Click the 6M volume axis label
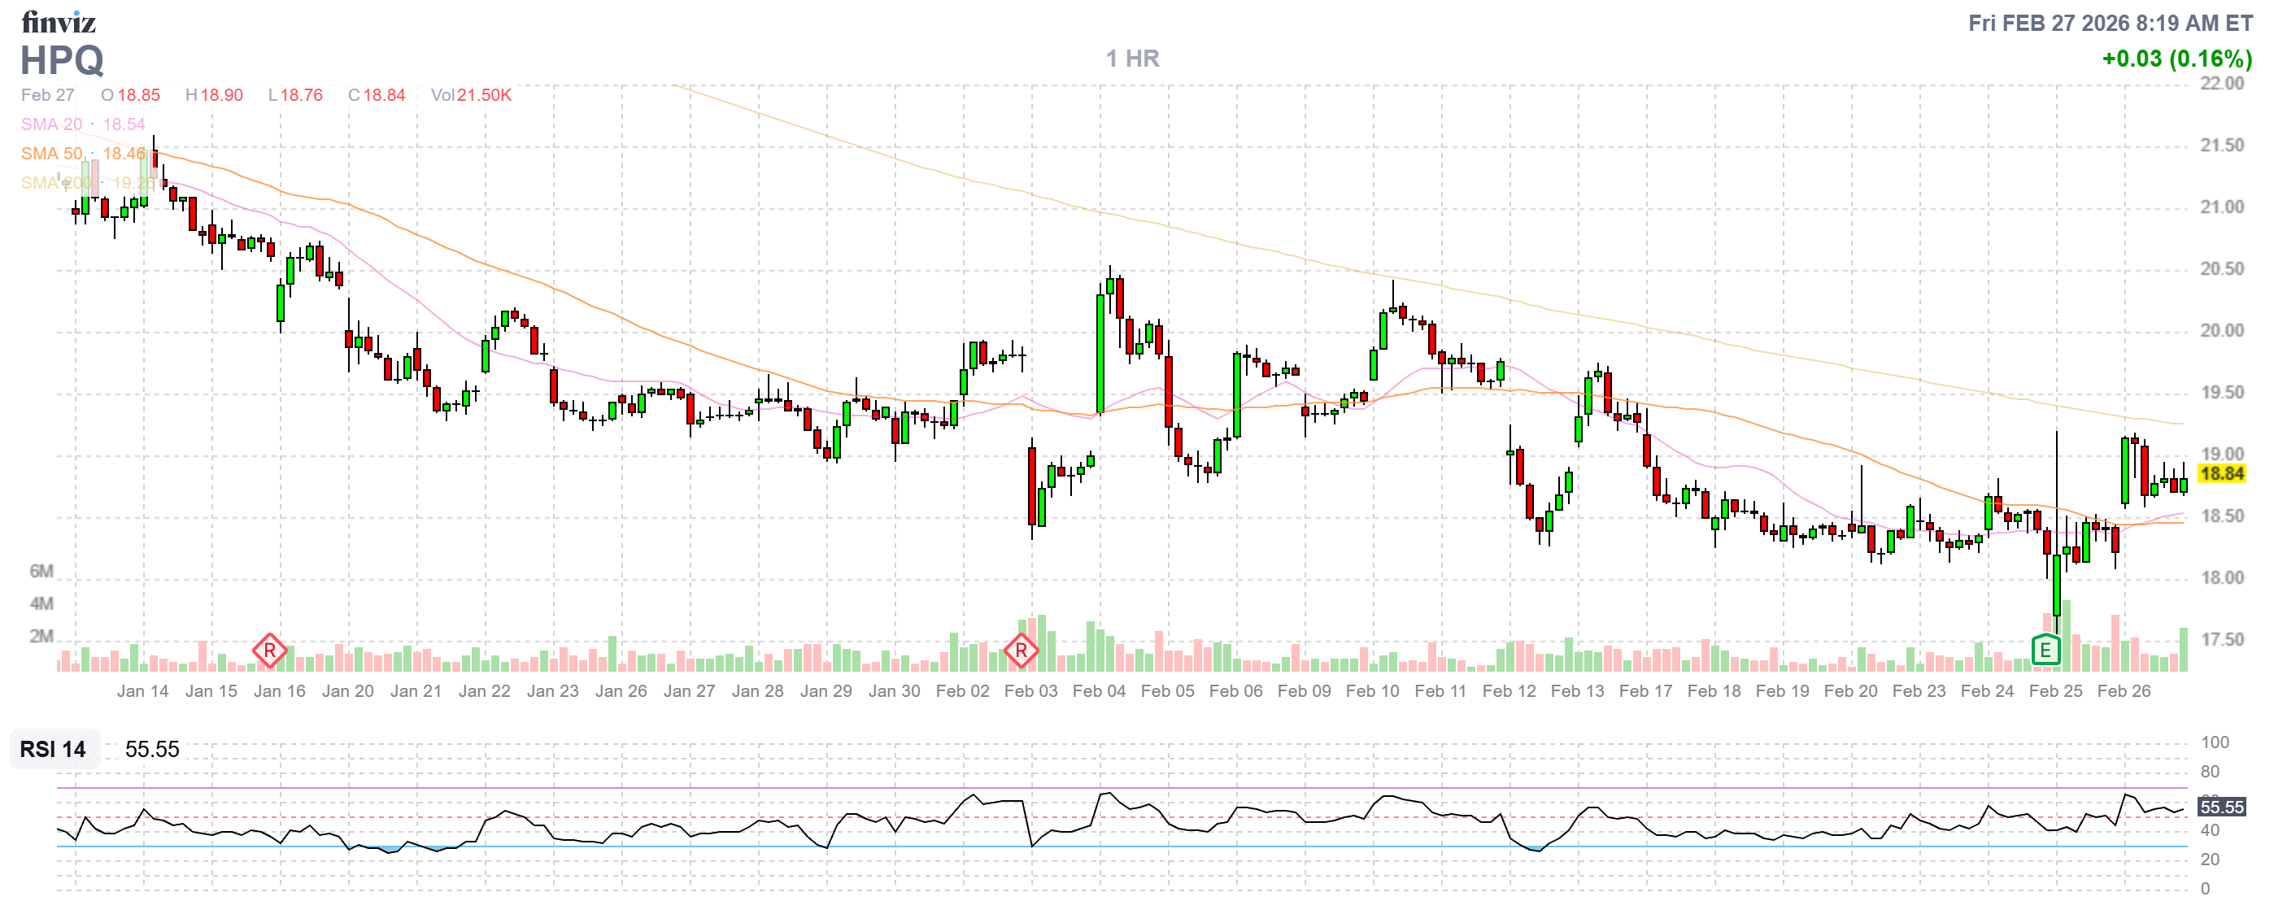 click(41, 571)
